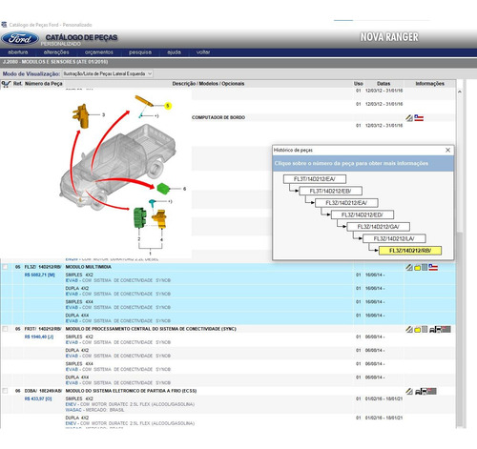Click part number FL3Z/ 14D212/RB/ in list
Viewport: 477px width, 449px height.
(x=43, y=267)
